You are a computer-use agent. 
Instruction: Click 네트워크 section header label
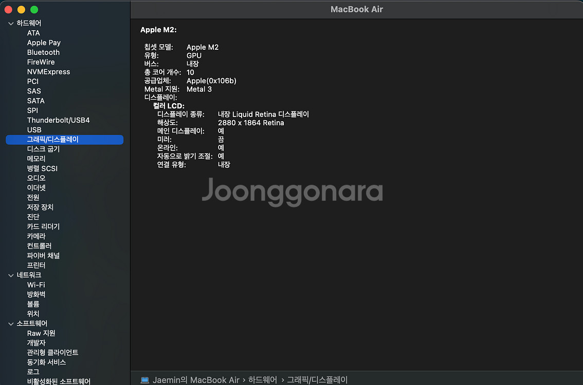point(29,275)
